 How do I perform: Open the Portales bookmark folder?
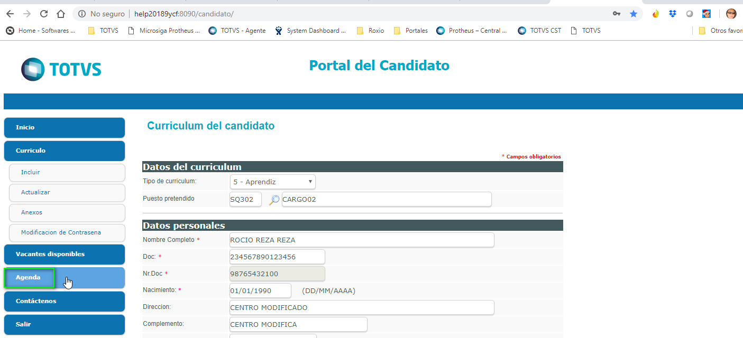411,31
